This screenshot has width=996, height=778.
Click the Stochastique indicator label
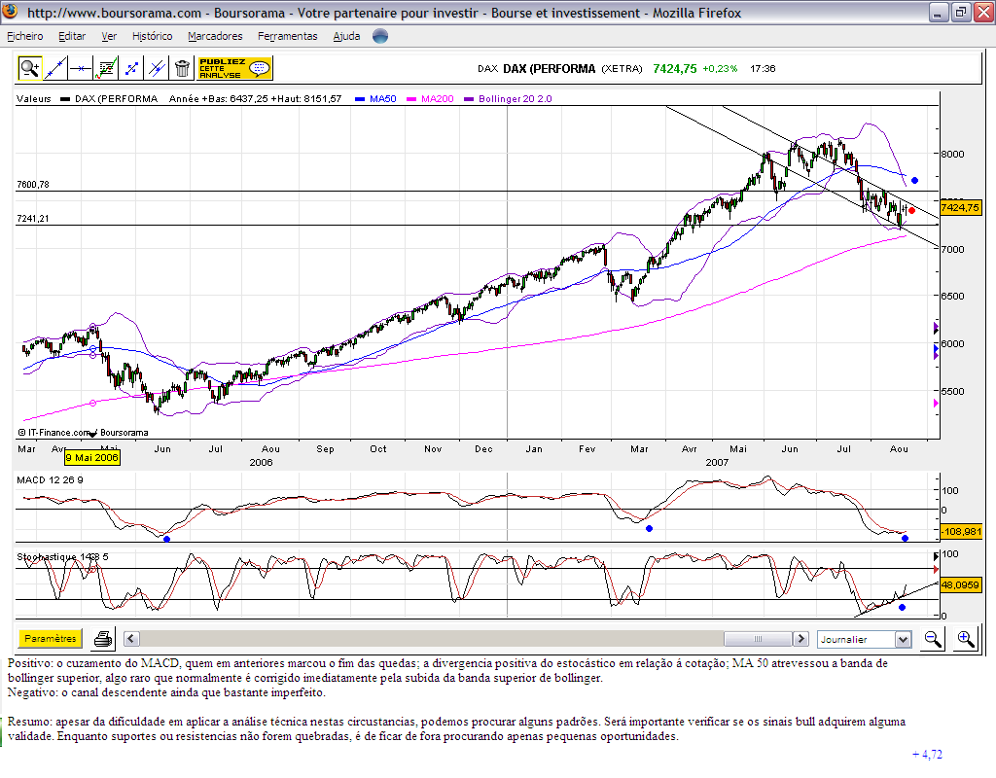coord(62,557)
